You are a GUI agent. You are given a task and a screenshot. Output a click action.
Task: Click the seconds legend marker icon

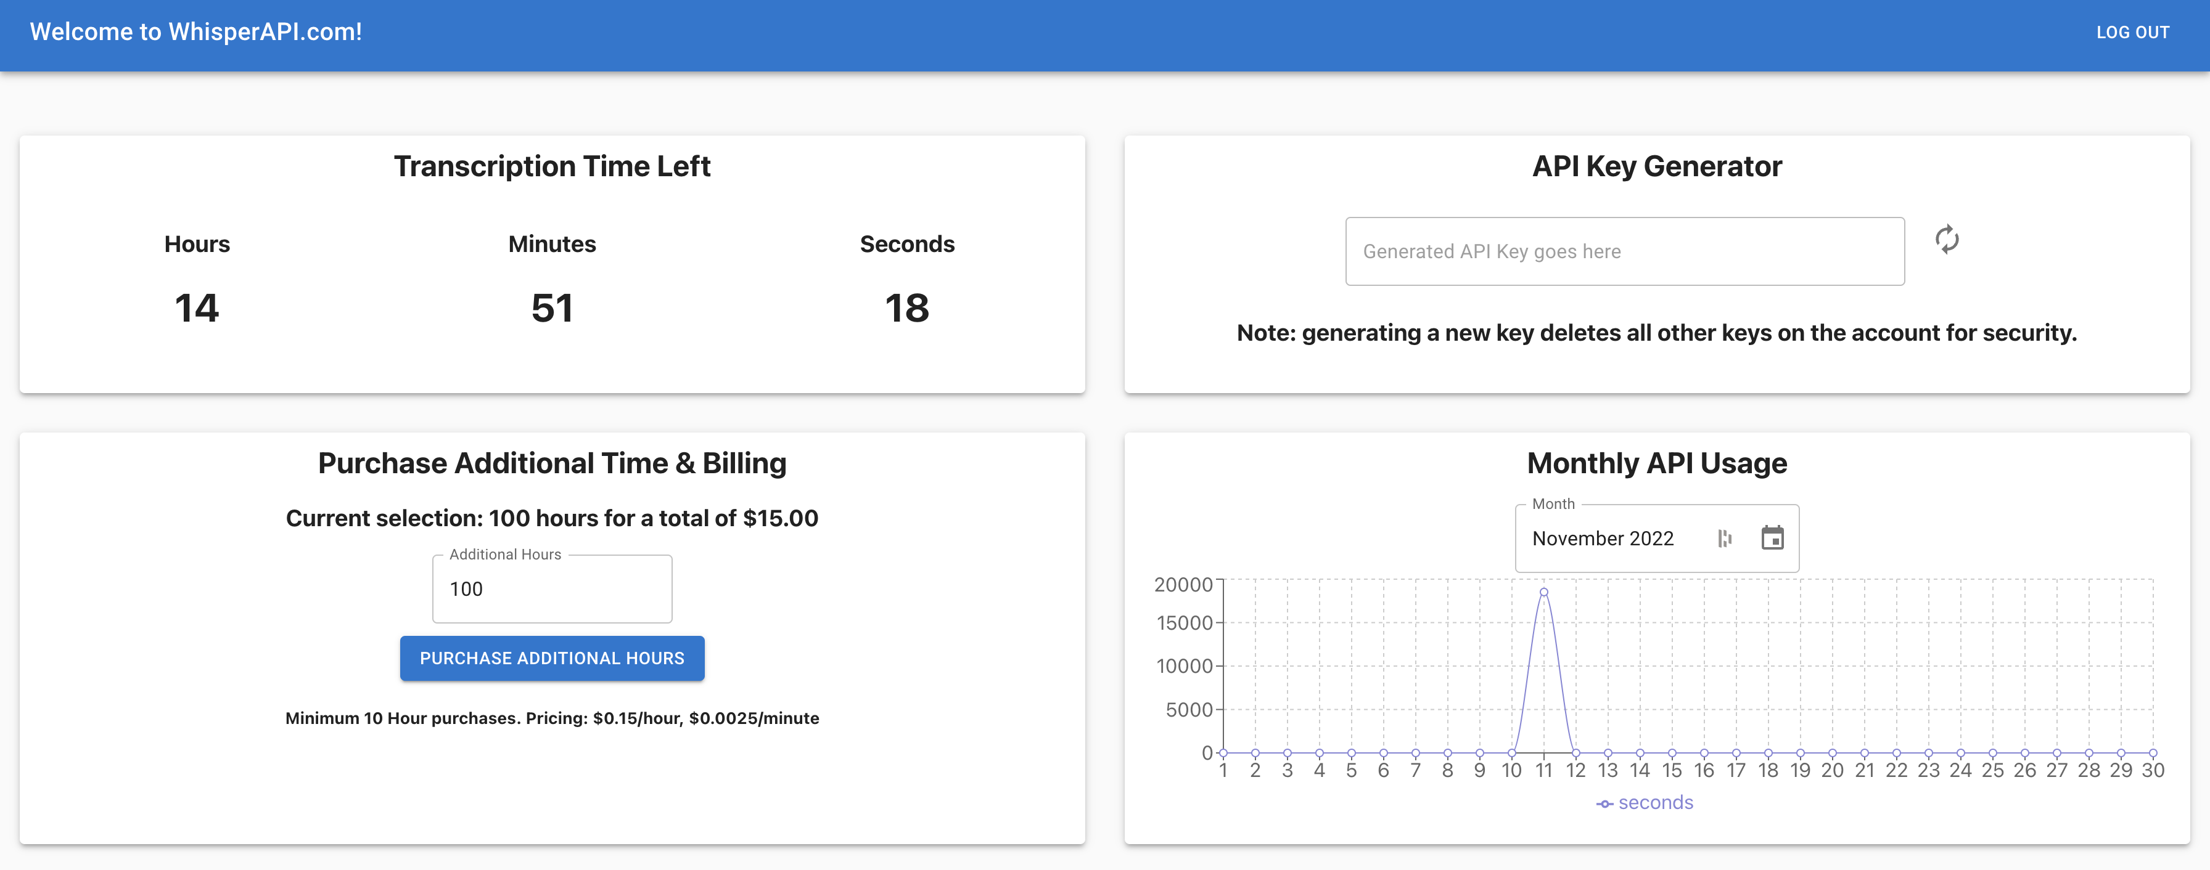click(x=1604, y=804)
